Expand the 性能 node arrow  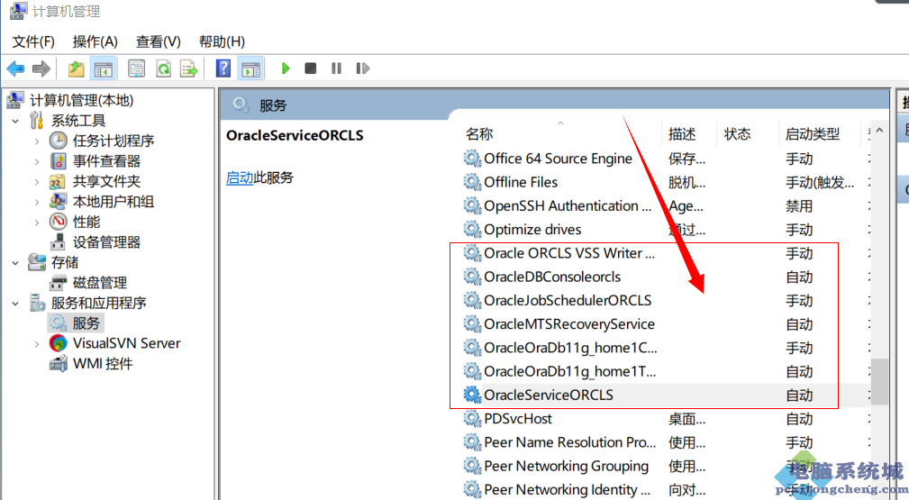37,223
